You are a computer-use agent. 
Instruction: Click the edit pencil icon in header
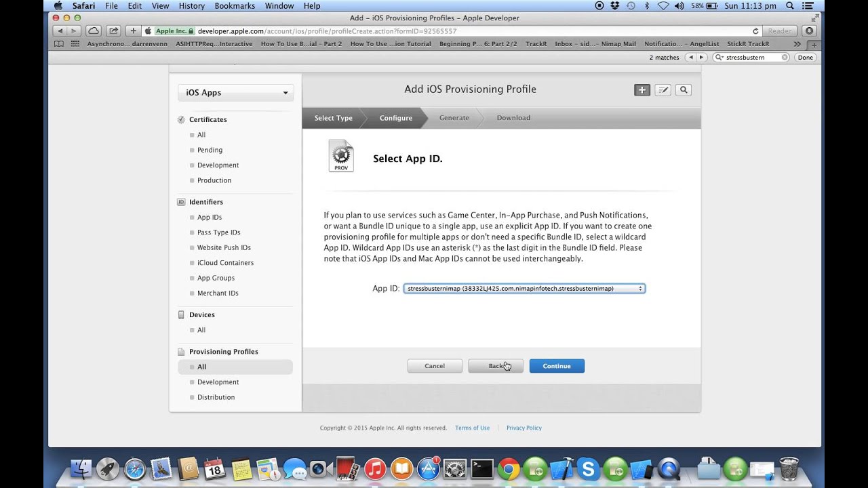[663, 89]
